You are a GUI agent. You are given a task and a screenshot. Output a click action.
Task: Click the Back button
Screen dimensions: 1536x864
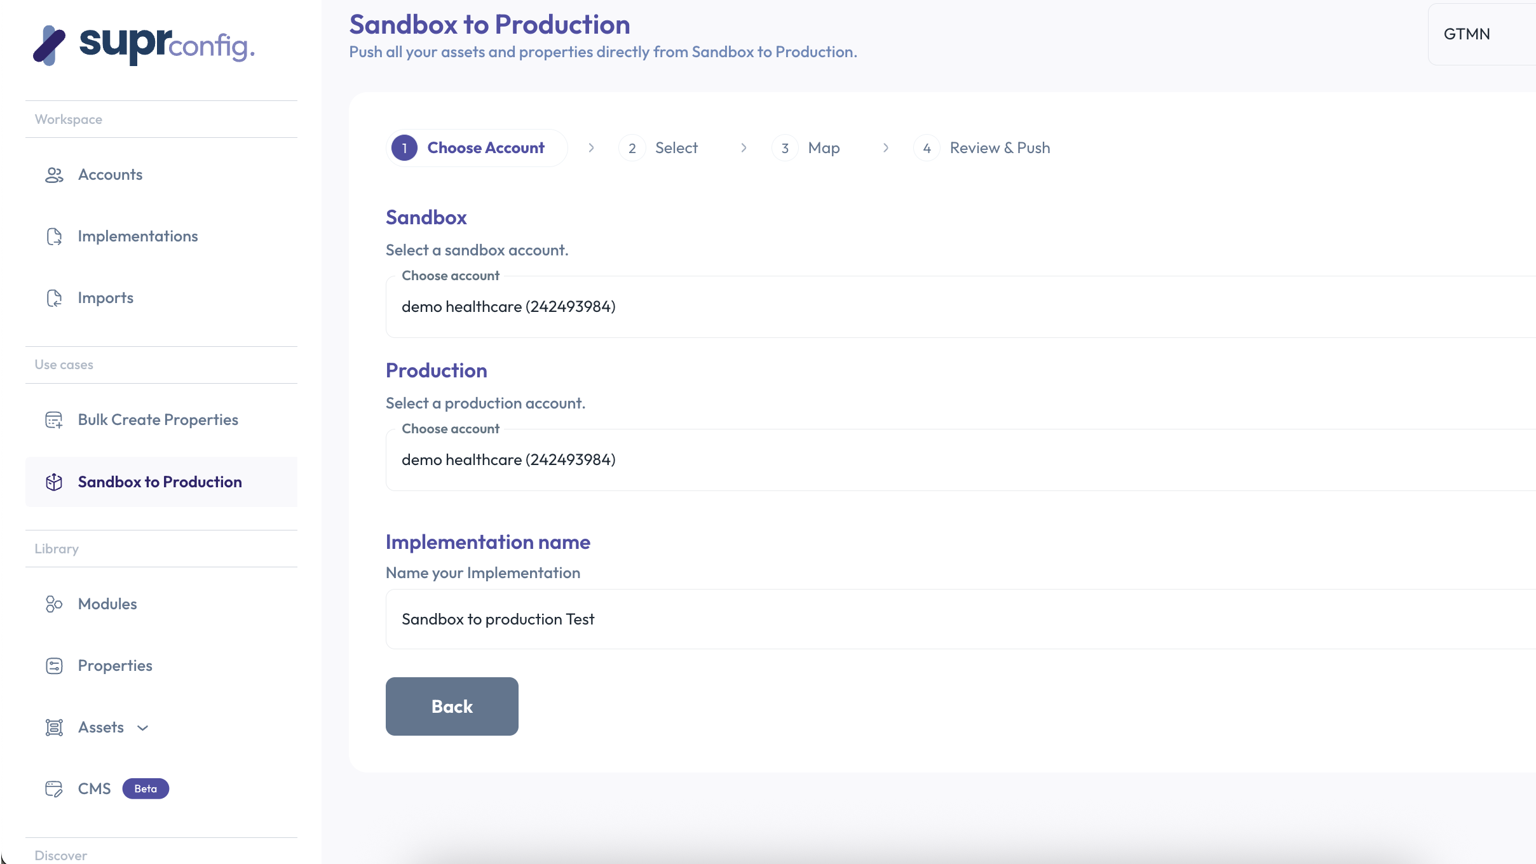(451, 706)
